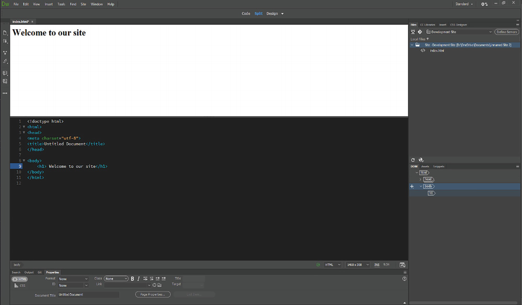Switch to the CSS Designer tab
522x305 pixels.
458,25
